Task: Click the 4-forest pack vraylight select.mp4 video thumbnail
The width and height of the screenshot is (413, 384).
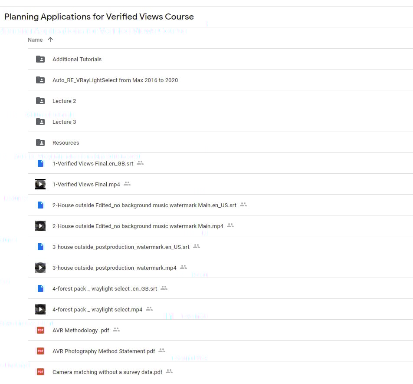Action: pos(40,309)
